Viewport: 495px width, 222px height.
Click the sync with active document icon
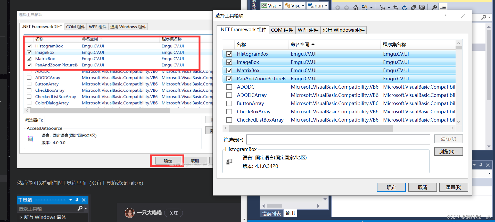pyautogui.click(x=396, y=8)
